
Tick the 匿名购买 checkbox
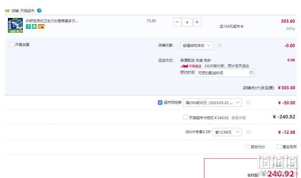[x=279, y=146]
